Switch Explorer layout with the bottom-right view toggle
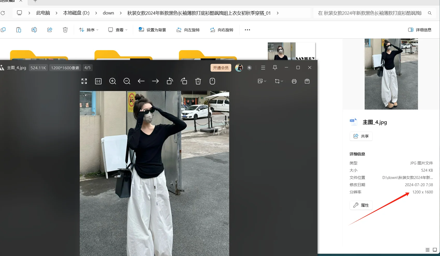The width and height of the screenshot is (440, 256). pos(435,250)
